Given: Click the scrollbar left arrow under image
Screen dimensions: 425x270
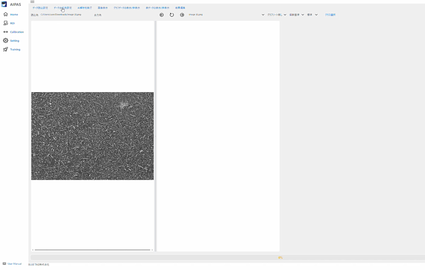Looking at the screenshot, I should [x=33, y=250].
